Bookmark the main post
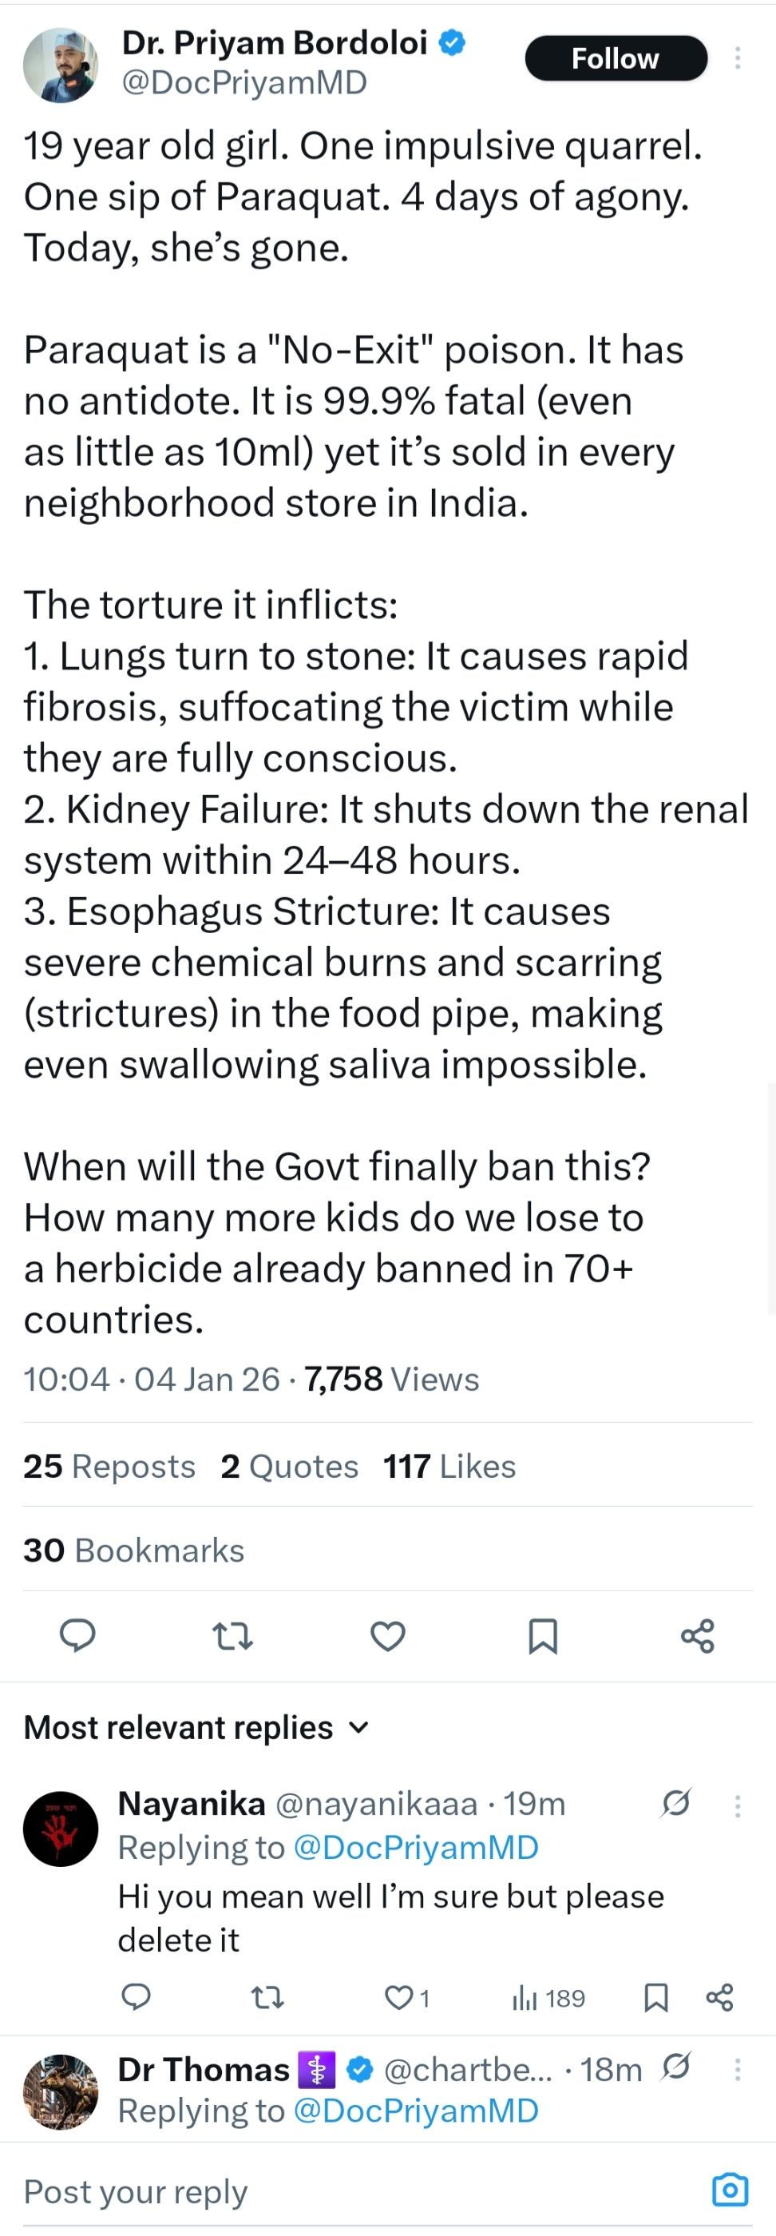Viewport: 776px width, 2236px height. coord(543,1636)
